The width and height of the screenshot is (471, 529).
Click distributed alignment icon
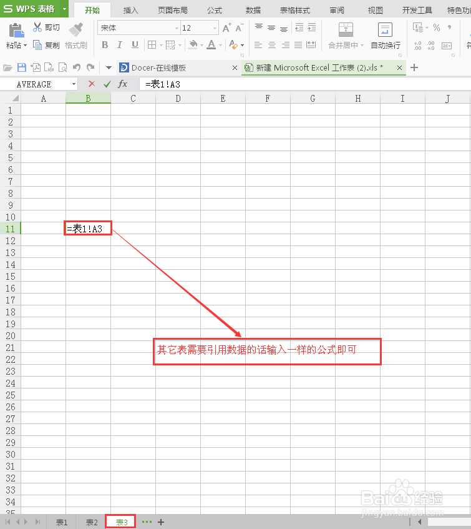tap(311, 45)
